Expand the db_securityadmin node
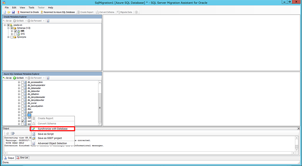302x166 pixels. pyautogui.click(x=19, y=106)
